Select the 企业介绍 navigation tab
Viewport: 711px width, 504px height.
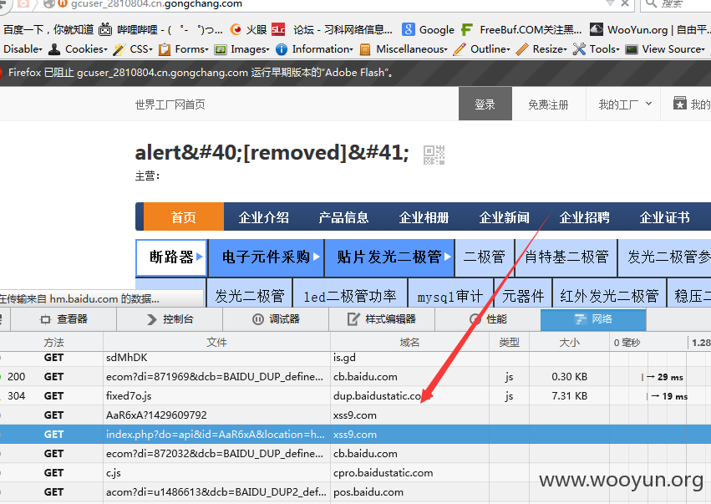[264, 216]
